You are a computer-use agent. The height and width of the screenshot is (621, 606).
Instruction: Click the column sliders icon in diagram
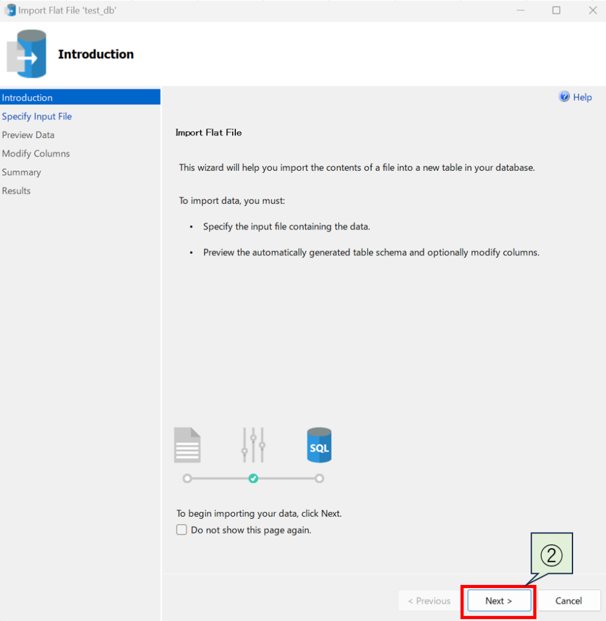pyautogui.click(x=253, y=445)
